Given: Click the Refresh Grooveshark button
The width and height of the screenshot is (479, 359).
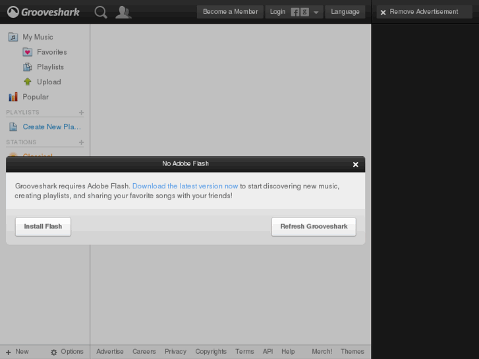Looking at the screenshot, I should point(314,227).
